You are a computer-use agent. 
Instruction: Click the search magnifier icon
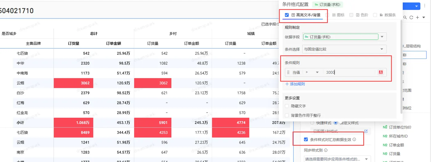point(405,18)
